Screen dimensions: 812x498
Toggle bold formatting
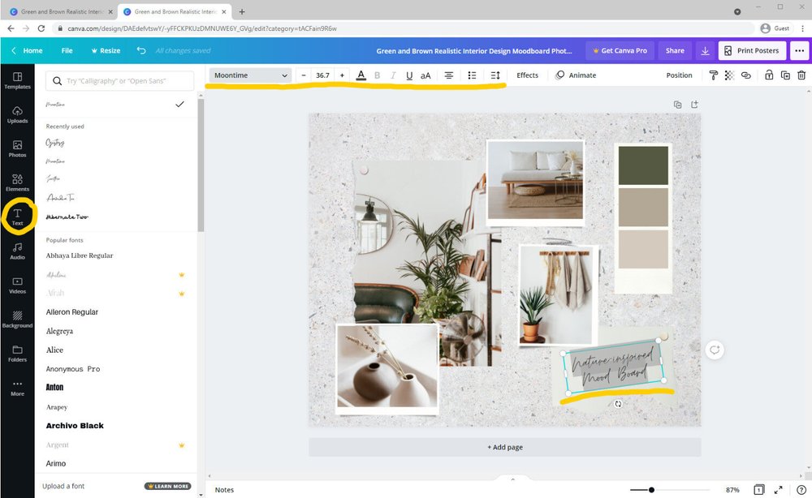(x=377, y=75)
